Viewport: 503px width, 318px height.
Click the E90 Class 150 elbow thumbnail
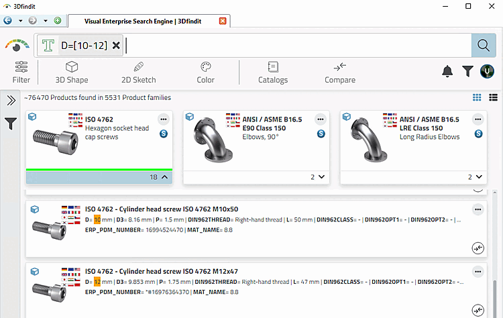point(213,140)
